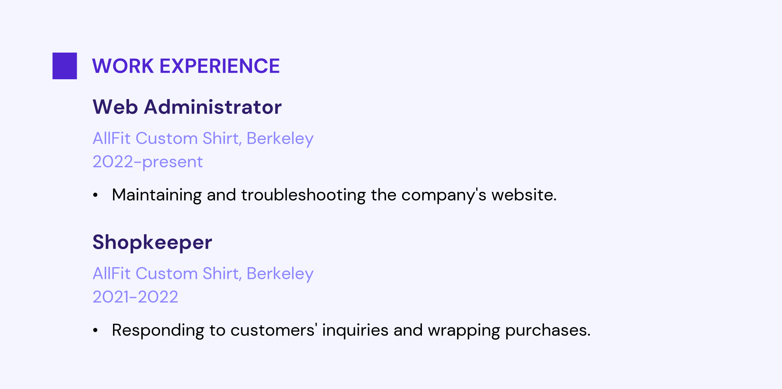This screenshot has height=389, width=782.
Task: Click "Berkeley" under the Web Administrator title
Action: pyautogui.click(x=280, y=138)
